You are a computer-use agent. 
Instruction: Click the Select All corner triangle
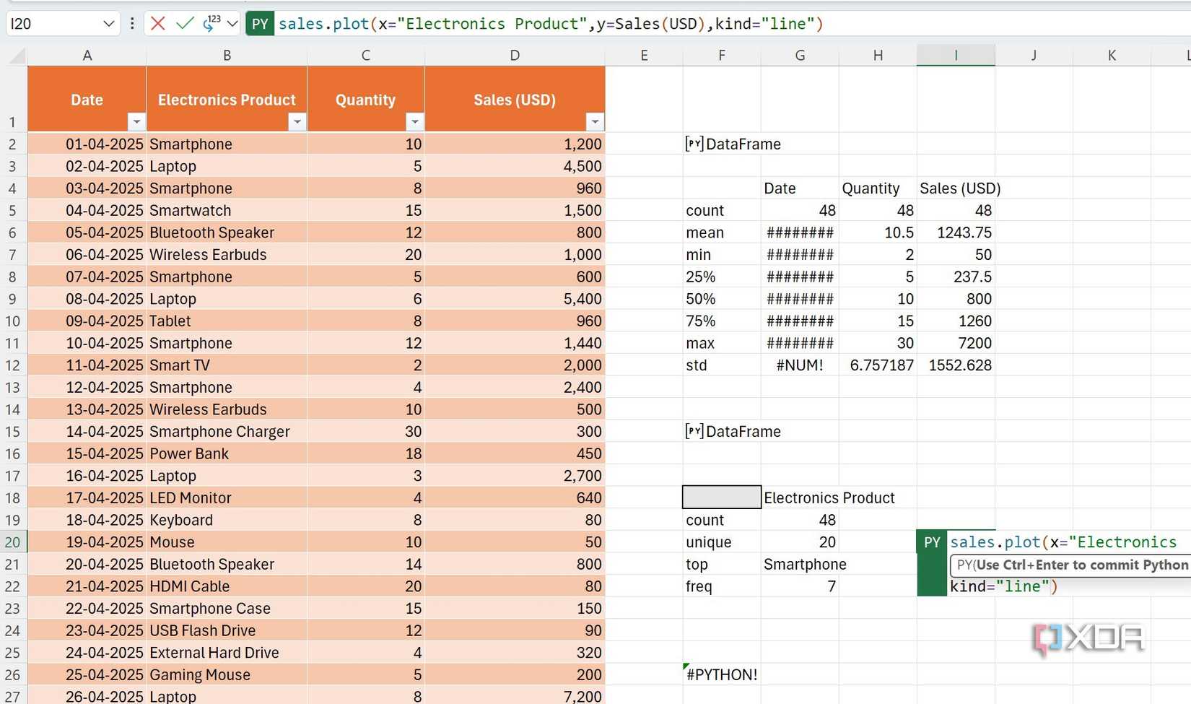coord(16,56)
